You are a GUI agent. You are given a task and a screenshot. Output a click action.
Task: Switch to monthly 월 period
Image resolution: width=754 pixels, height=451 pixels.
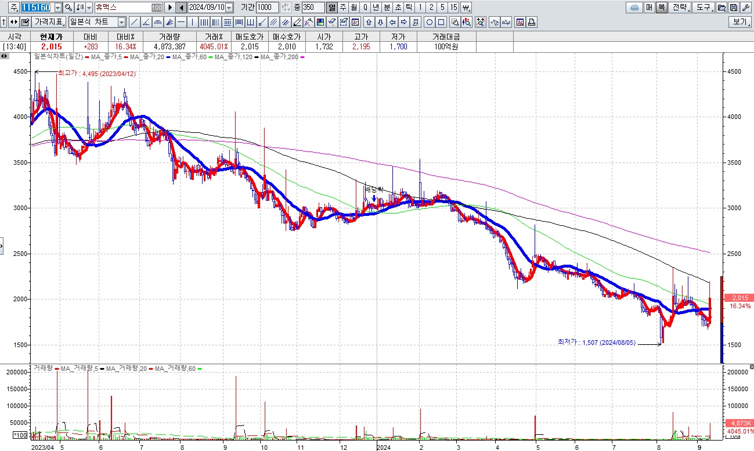point(353,8)
